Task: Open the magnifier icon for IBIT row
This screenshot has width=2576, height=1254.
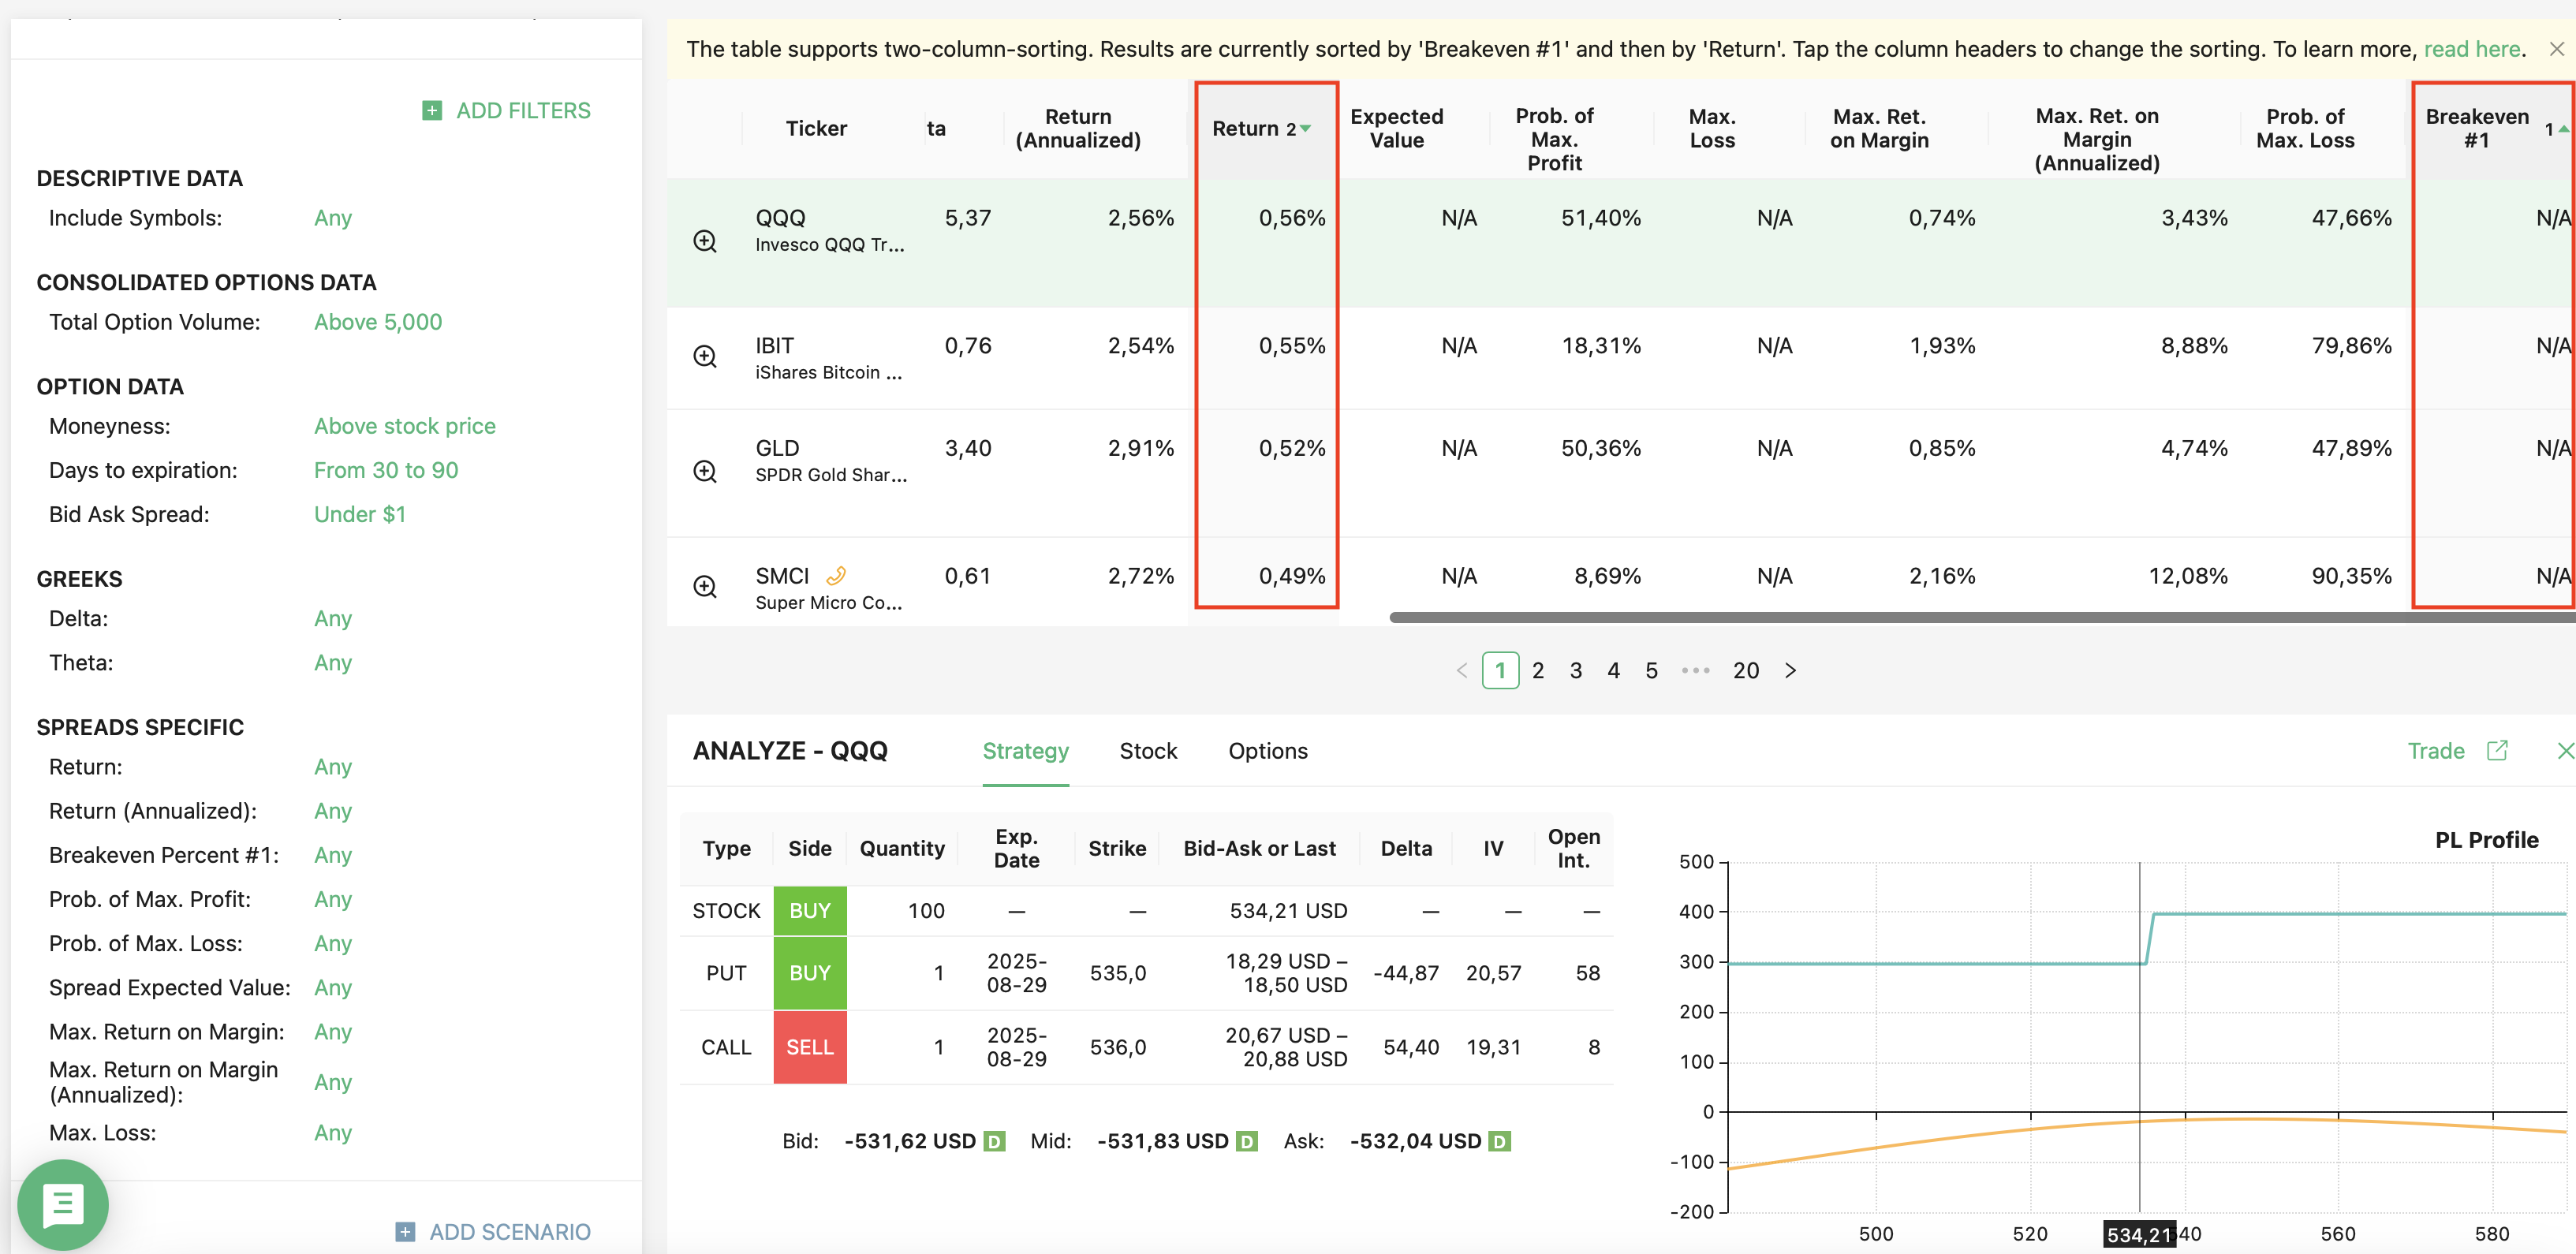Action: (x=705, y=356)
